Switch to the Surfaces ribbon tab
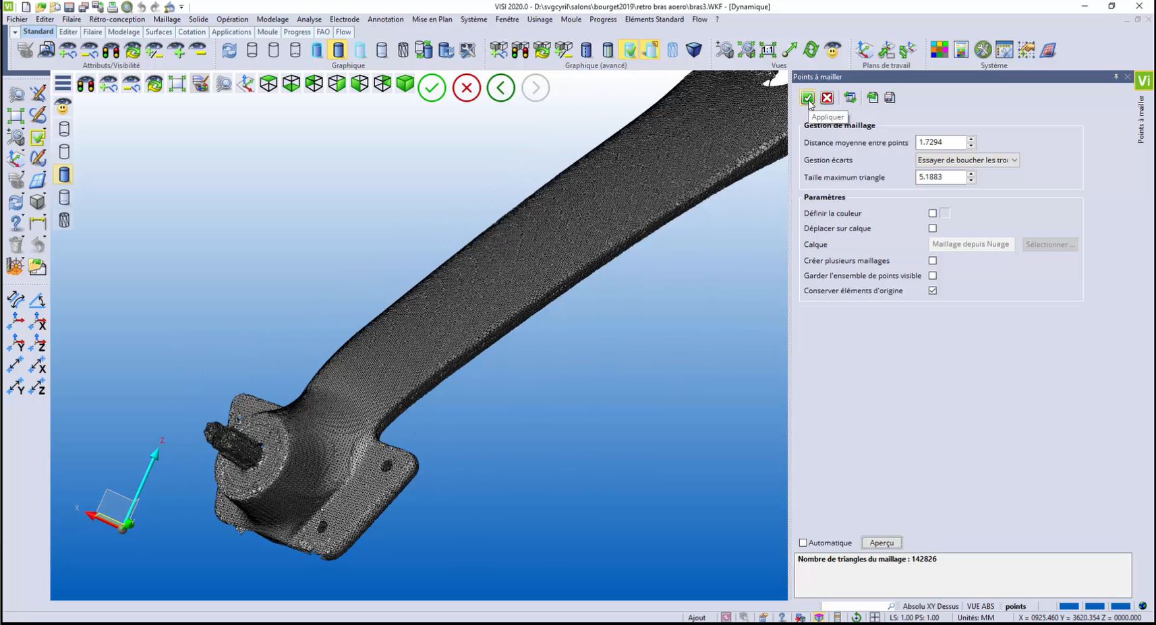Screen dimensions: 1156x625 pyautogui.click(x=158, y=32)
